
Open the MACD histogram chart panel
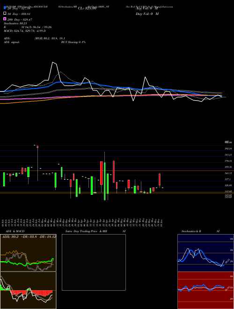pyautogui.click(x=28, y=290)
